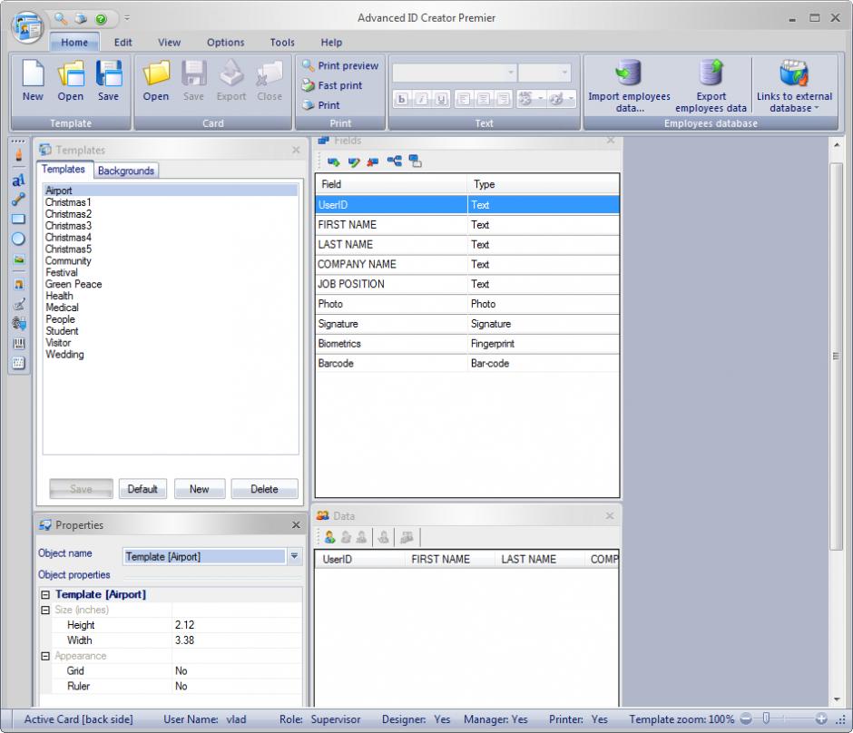Screen dimensions: 853x733
Task: Open the View ribbon tab
Action: click(x=169, y=43)
